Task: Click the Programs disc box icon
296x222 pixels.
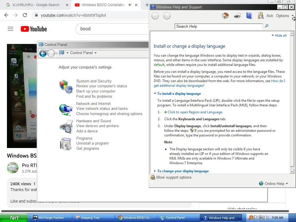Action: (66, 144)
